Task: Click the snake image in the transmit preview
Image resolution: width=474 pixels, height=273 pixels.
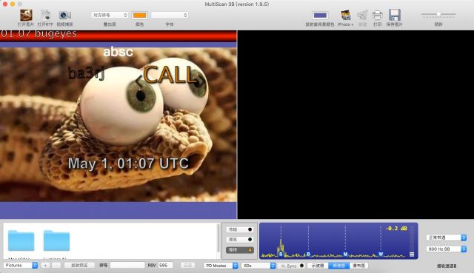Action: tap(118, 124)
